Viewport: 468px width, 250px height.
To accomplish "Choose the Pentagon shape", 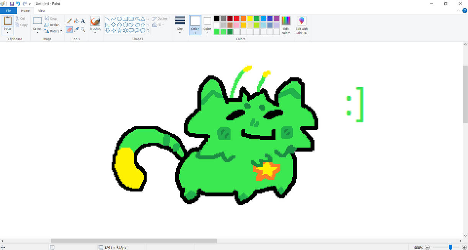I will pyautogui.click(x=119, y=25).
